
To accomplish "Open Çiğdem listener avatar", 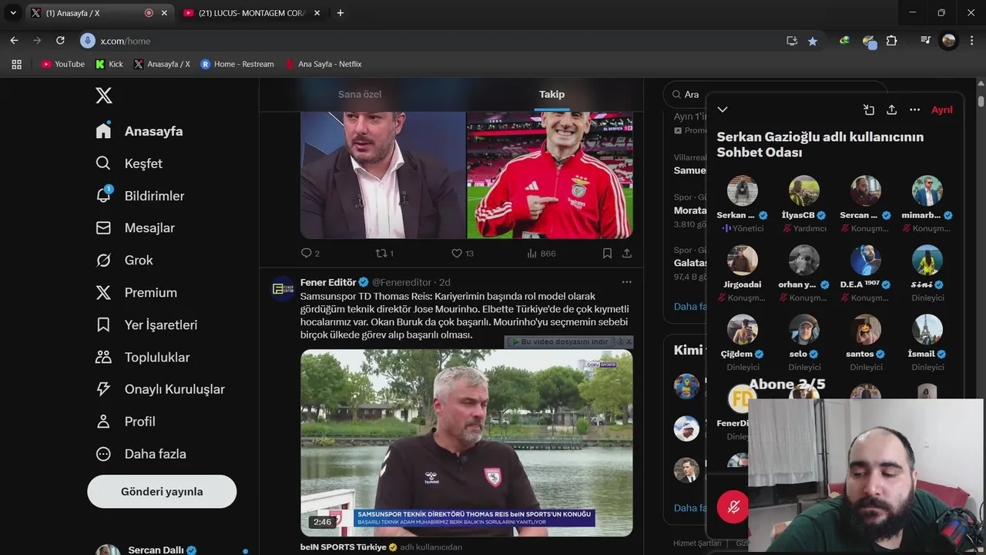I will click(x=743, y=329).
